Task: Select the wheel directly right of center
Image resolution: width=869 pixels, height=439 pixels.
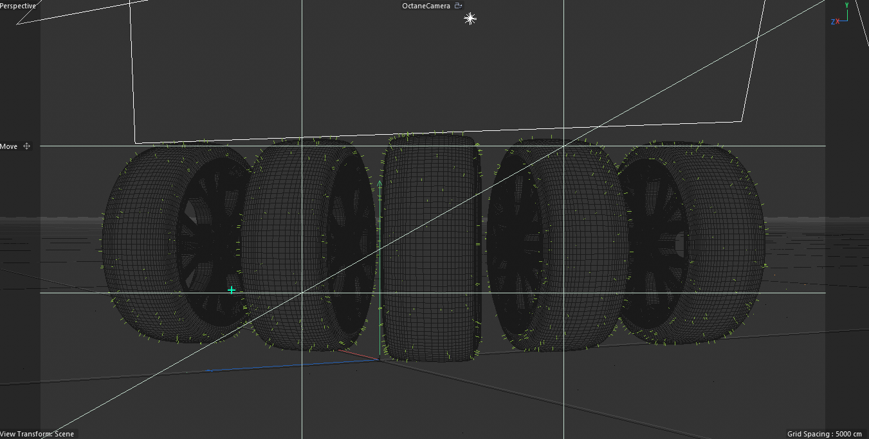Action: [553, 244]
